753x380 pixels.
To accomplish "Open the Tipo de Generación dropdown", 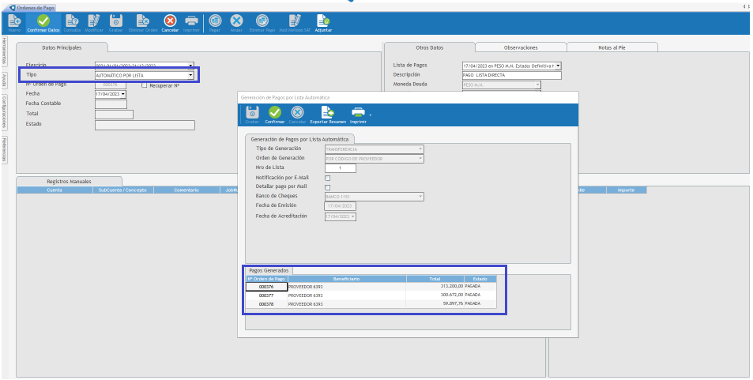I will tap(420, 149).
